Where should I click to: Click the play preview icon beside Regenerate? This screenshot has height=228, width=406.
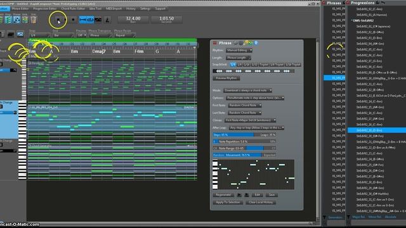(x=239, y=195)
